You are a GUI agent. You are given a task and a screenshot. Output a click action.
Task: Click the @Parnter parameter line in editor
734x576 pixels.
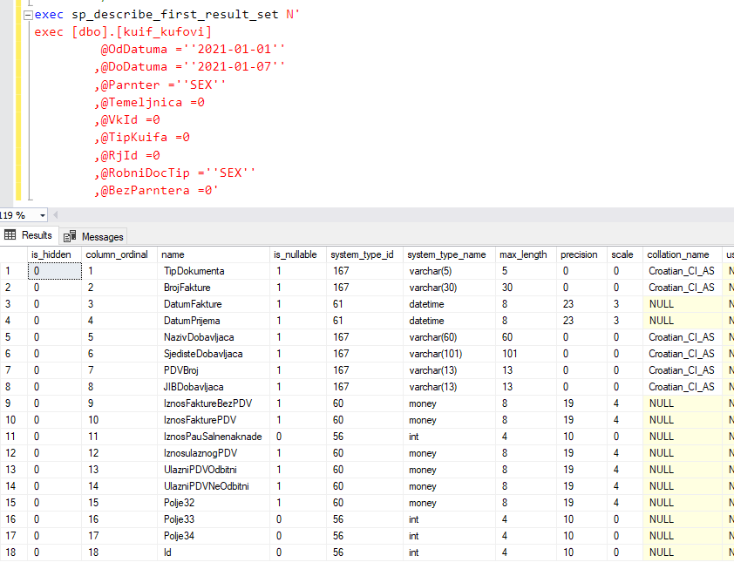pos(160,85)
